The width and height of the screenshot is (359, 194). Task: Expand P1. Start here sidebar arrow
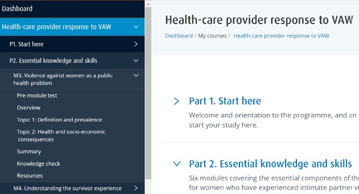tap(136, 44)
